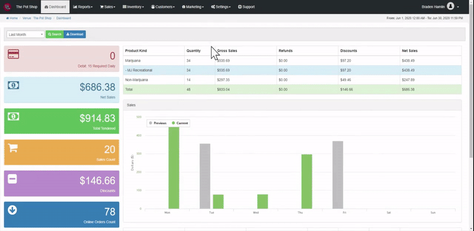The image size is (474, 231).
Task: Go to the Support page
Action: (x=246, y=7)
